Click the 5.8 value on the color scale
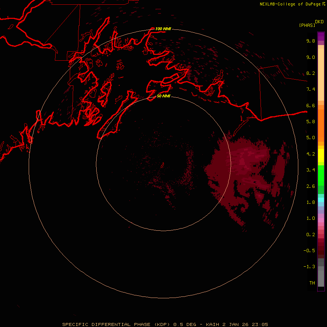Viewport: 327px width, 327px height. tap(311, 121)
